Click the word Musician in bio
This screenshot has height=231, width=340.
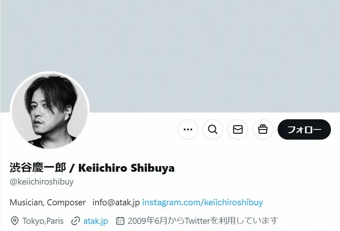(27, 203)
